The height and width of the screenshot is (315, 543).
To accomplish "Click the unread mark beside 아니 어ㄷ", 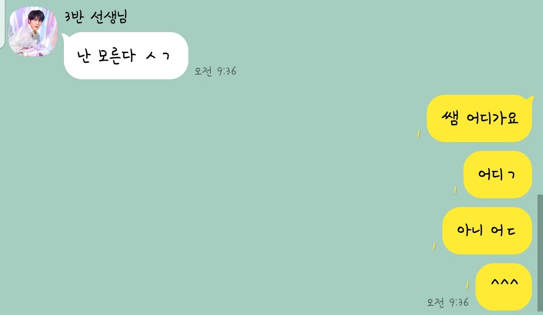I will 434,246.
